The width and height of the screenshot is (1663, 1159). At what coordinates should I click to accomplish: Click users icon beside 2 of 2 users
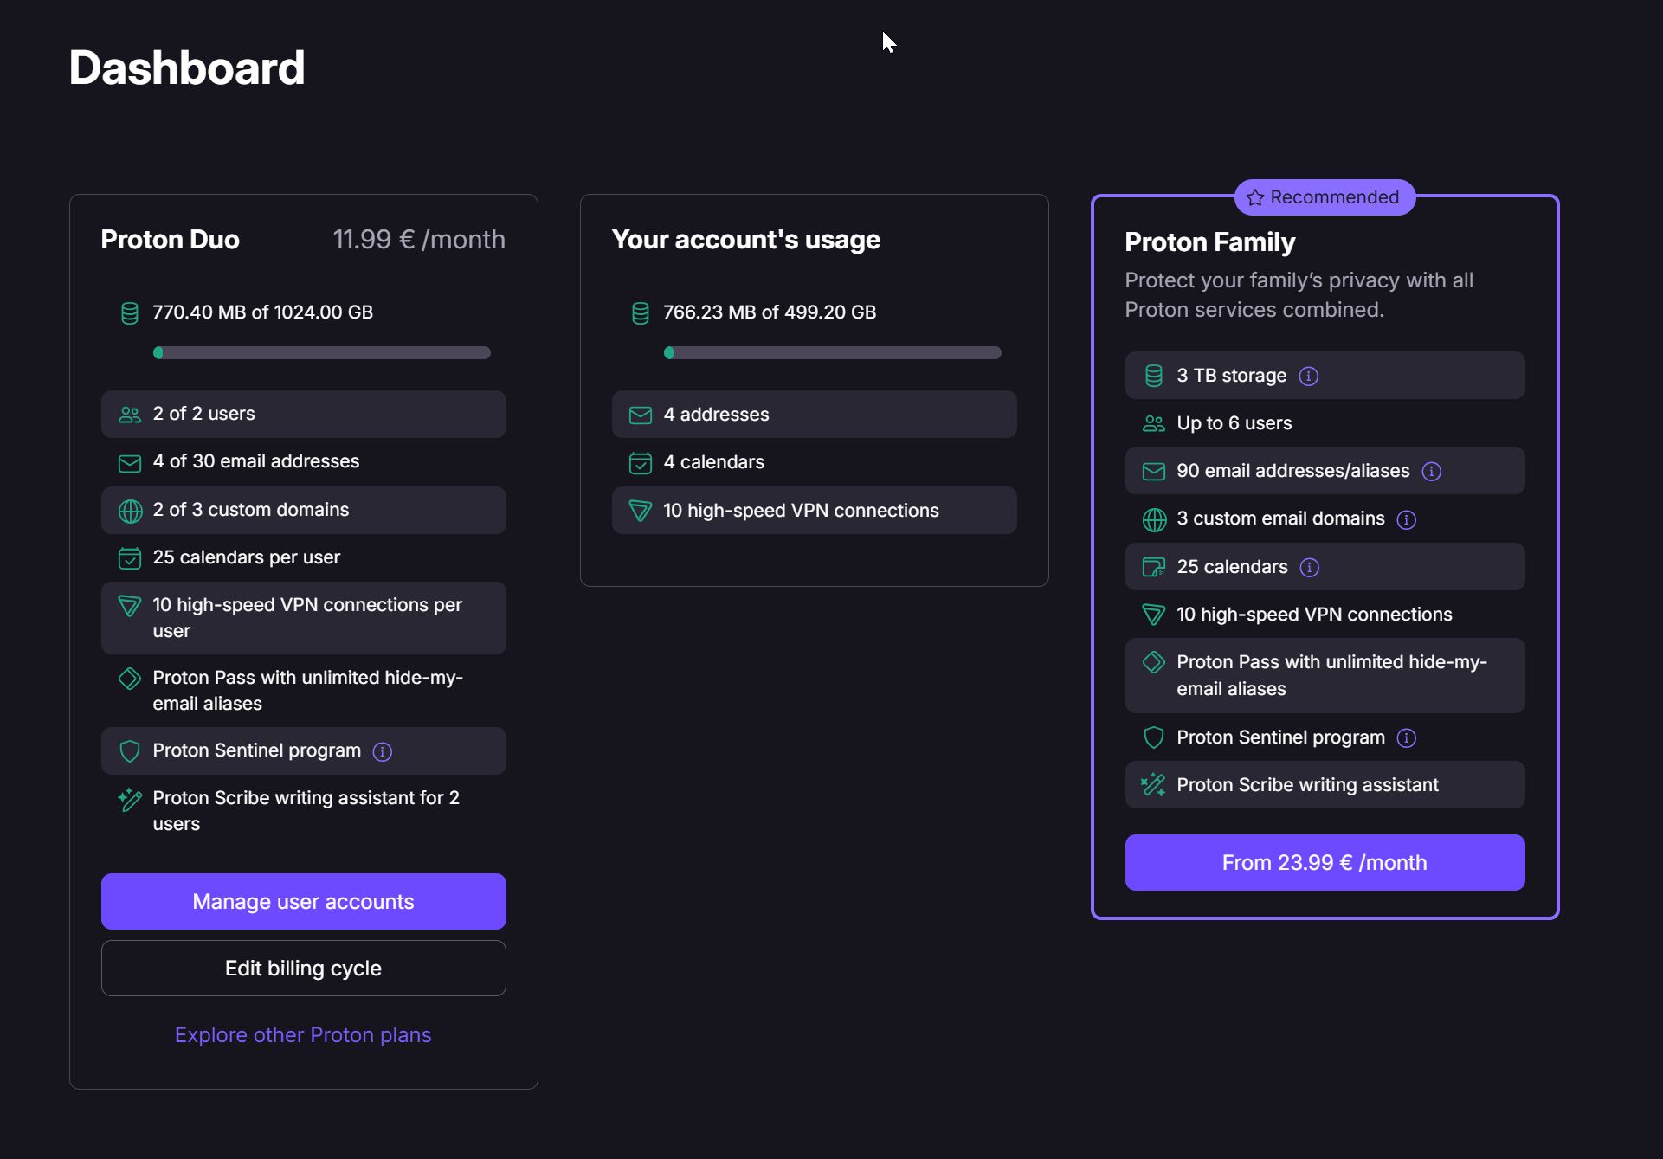130,415
